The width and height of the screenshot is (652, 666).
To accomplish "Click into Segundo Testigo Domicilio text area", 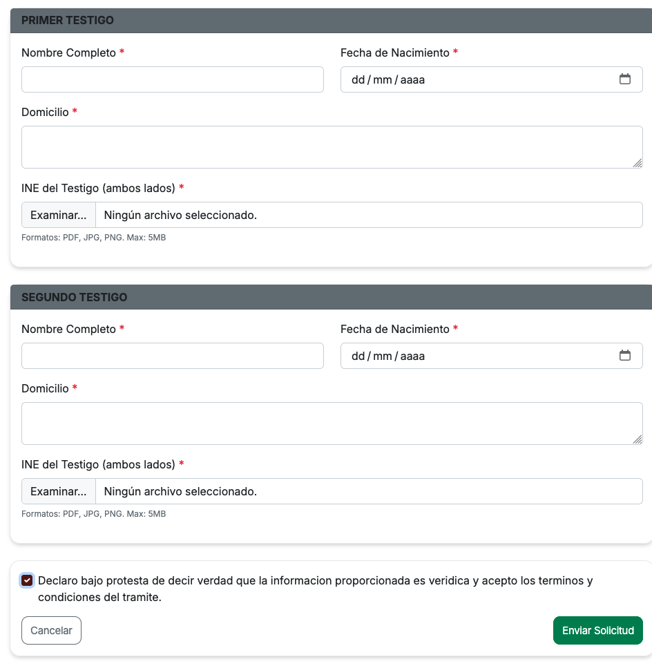I will point(332,424).
